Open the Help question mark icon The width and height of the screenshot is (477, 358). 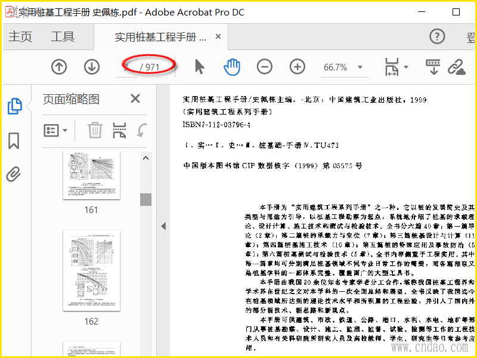(x=437, y=36)
